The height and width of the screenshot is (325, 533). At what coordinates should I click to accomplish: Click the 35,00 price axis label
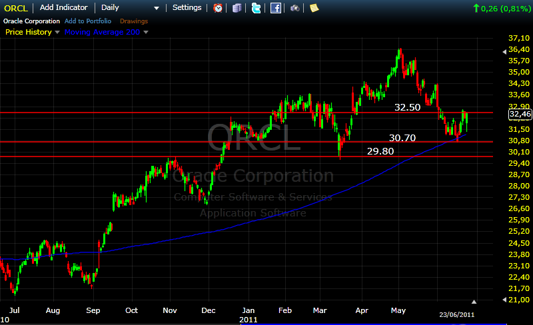(x=519, y=72)
